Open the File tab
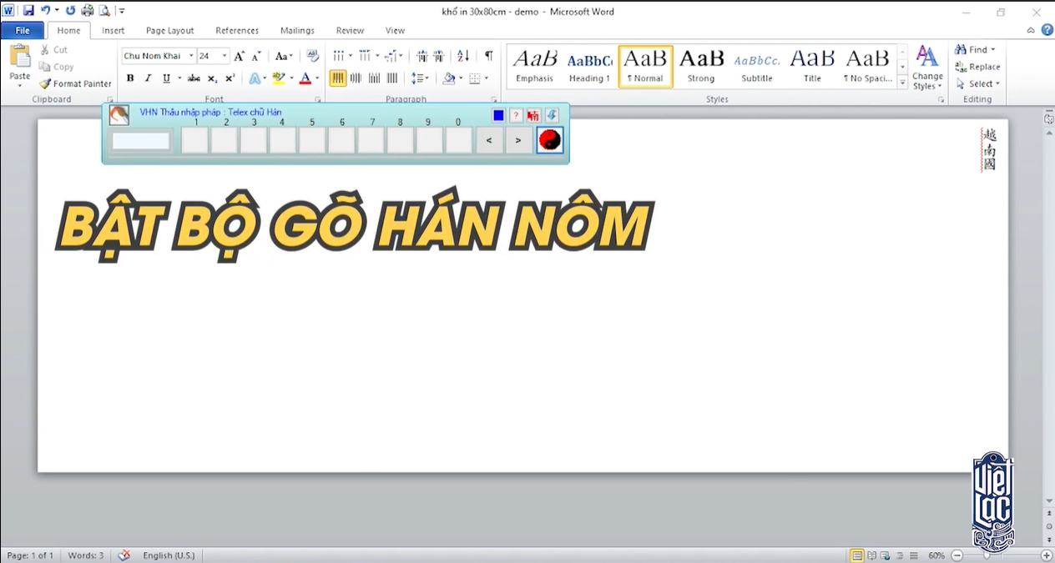The width and height of the screenshot is (1055, 563). pos(23,31)
